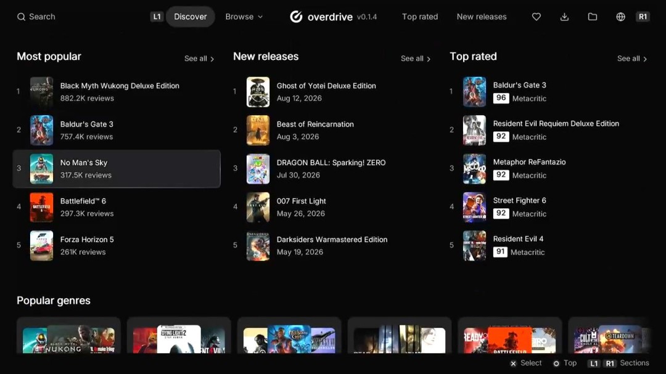Click the Darksiders Warmastered Edition title
This screenshot has height=374, width=666.
[x=332, y=240]
